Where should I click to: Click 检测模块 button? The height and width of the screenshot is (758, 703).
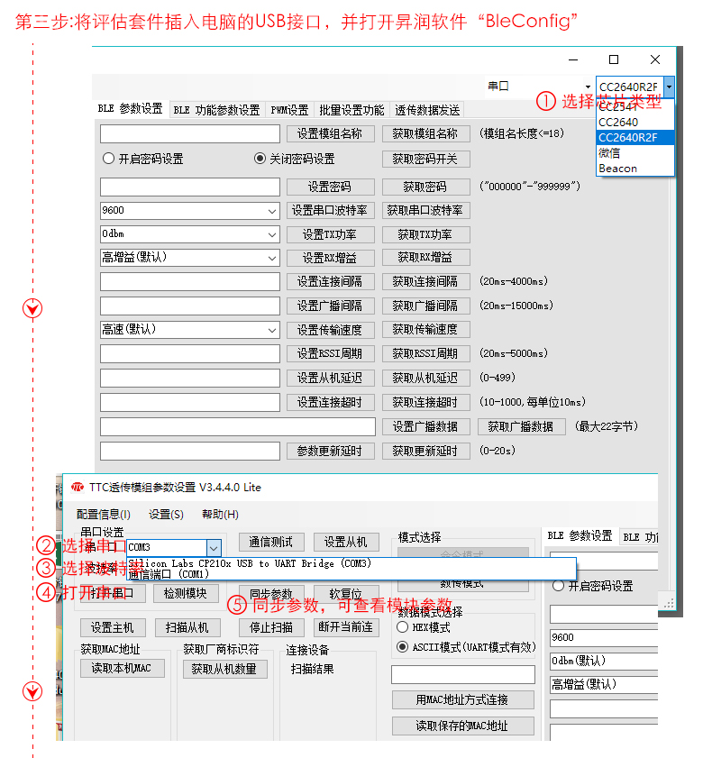[186, 593]
